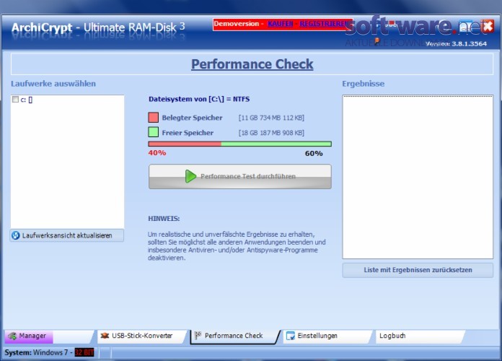
Task: Open the REGISTRIEREN link
Action: pos(324,24)
